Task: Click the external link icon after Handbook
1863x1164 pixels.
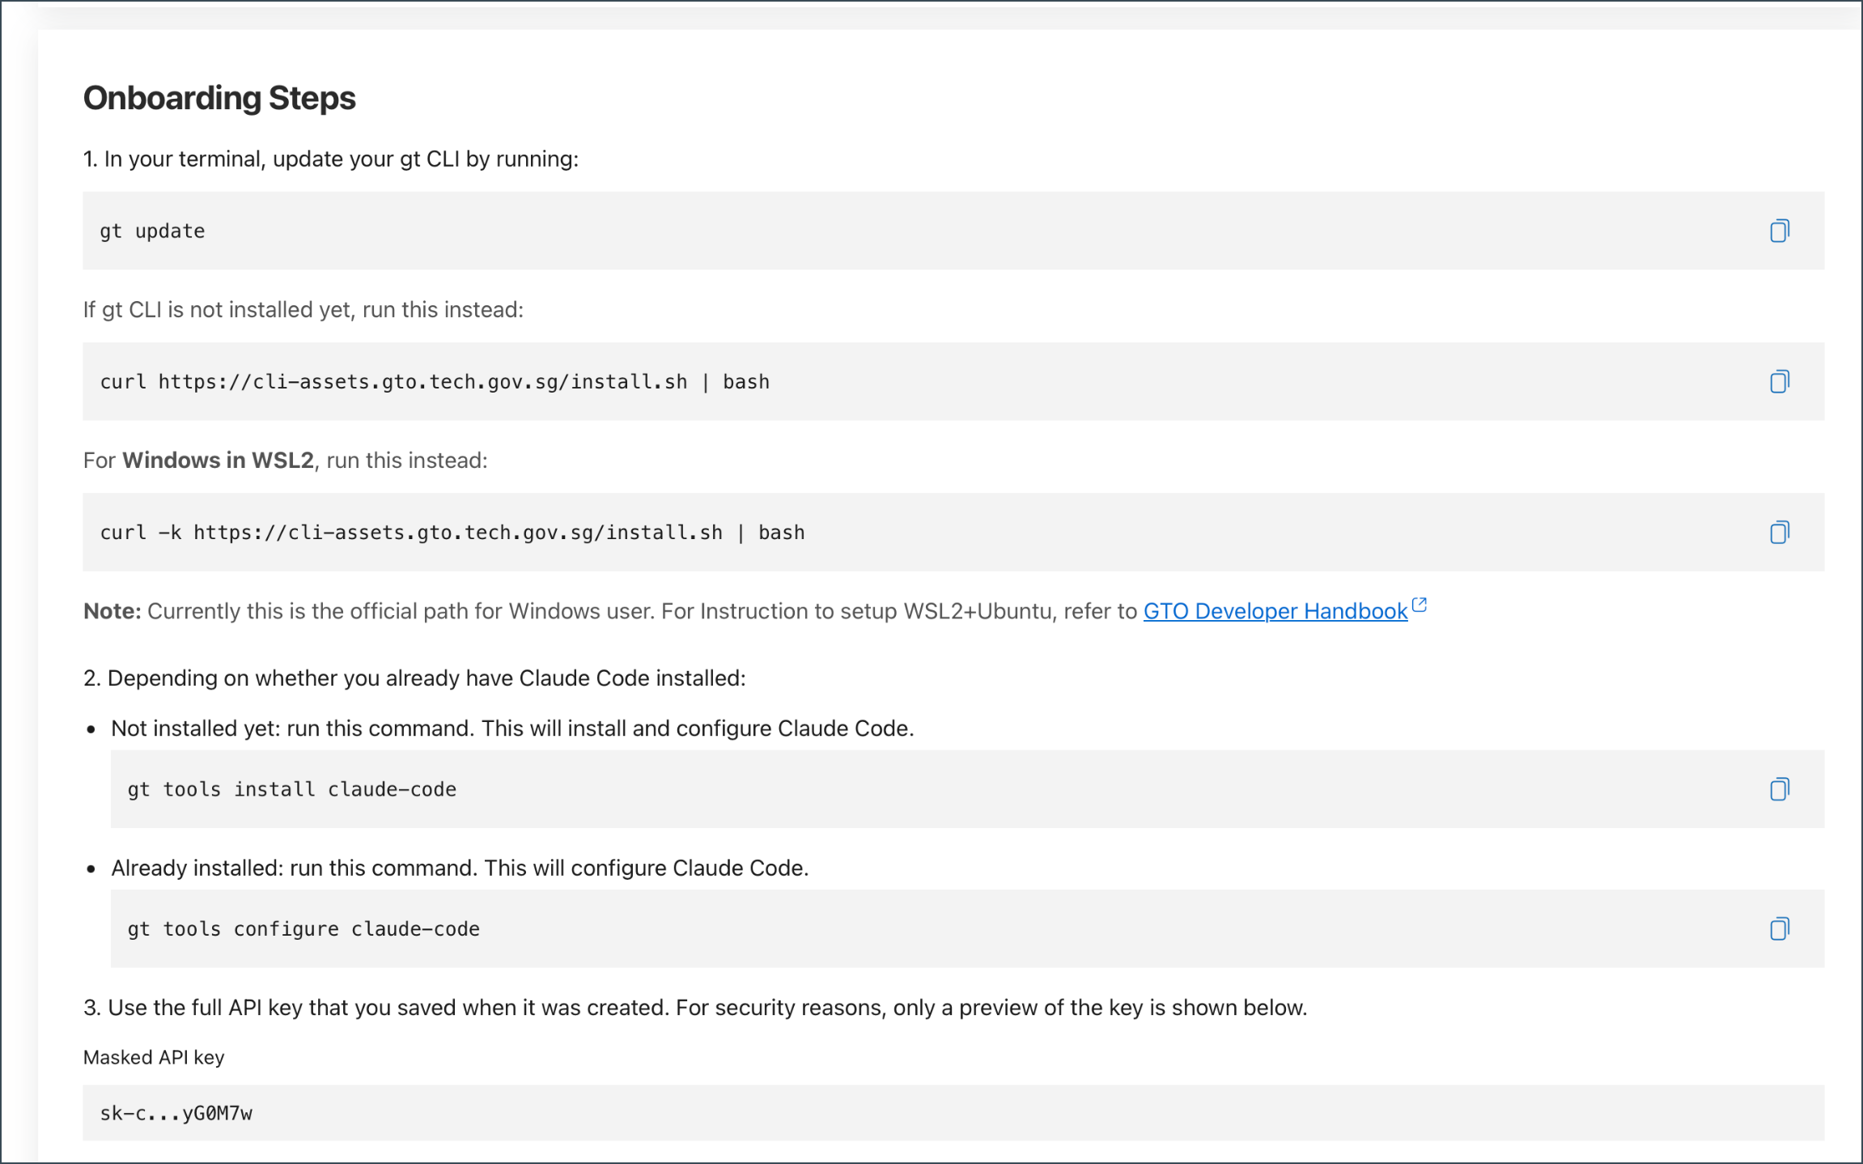Action: [1419, 605]
